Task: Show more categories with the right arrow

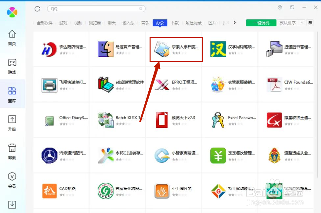Action: click(x=235, y=22)
